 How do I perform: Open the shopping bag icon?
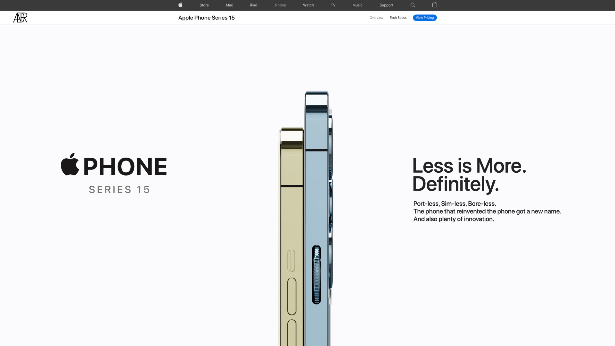click(x=434, y=5)
